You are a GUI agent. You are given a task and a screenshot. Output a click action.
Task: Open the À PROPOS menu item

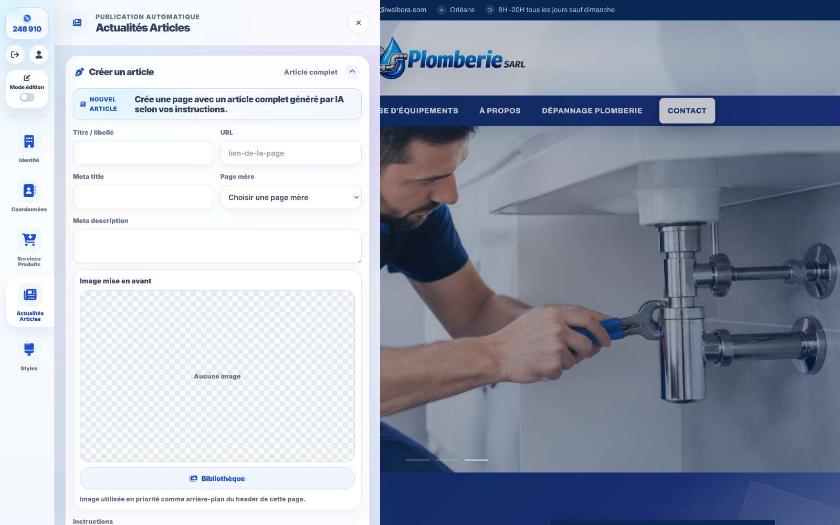pyautogui.click(x=500, y=111)
